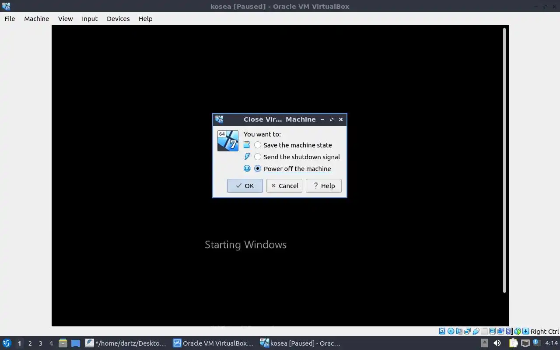Click the network connection tray icon
The height and width of the screenshot is (350, 560).
click(x=525, y=343)
